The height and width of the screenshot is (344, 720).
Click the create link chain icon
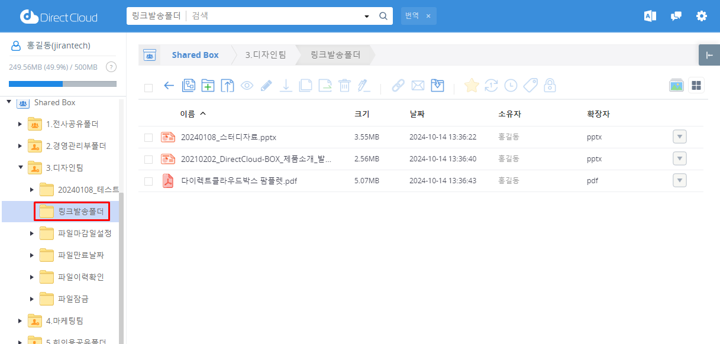coord(398,86)
